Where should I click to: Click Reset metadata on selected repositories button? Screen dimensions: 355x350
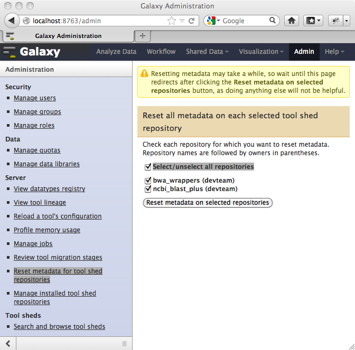pos(208,203)
